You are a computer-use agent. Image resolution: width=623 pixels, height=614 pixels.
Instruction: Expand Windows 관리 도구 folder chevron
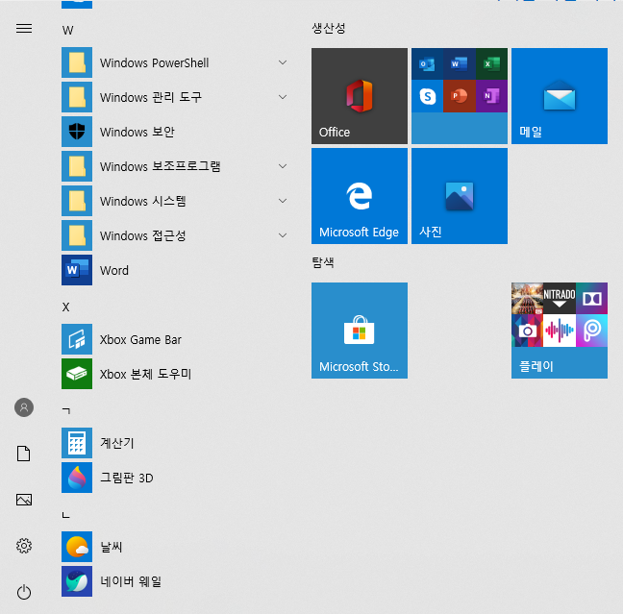[x=283, y=97]
